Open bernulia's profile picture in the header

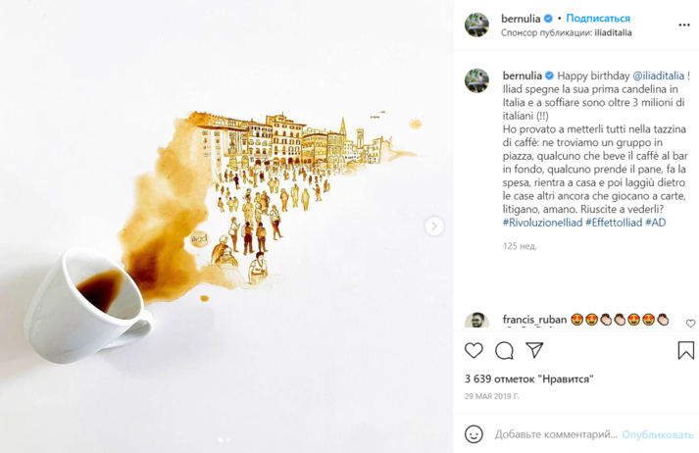click(x=476, y=25)
